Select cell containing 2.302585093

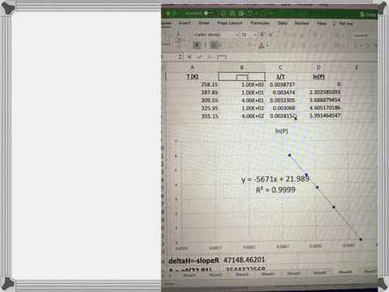[x=318, y=92]
